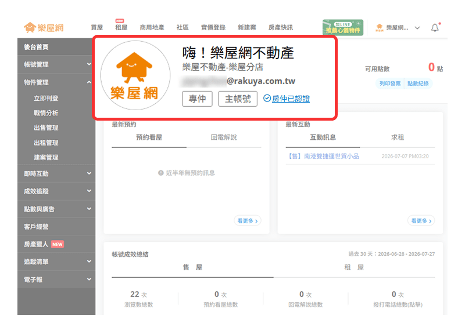Open 租屋 in top navigation
The width and height of the screenshot is (465, 334).
[x=121, y=27]
